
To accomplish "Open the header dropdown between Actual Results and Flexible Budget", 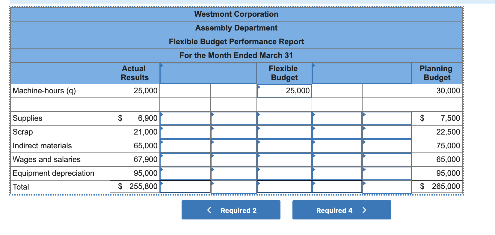I will [x=208, y=73].
